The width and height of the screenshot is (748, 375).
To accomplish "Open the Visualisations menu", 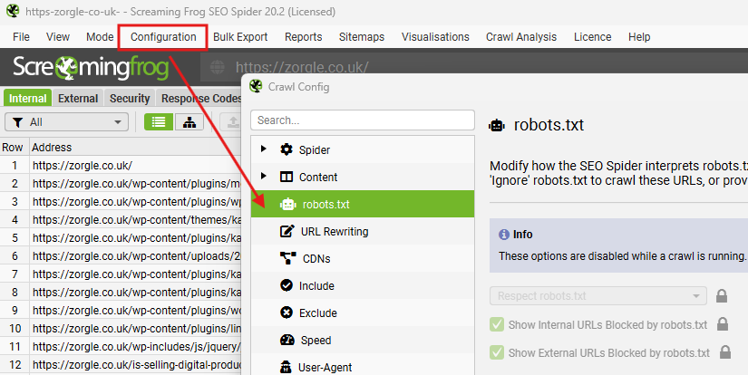I will (435, 37).
